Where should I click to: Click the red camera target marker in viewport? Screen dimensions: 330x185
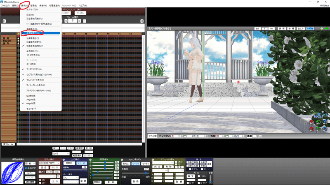point(238,82)
